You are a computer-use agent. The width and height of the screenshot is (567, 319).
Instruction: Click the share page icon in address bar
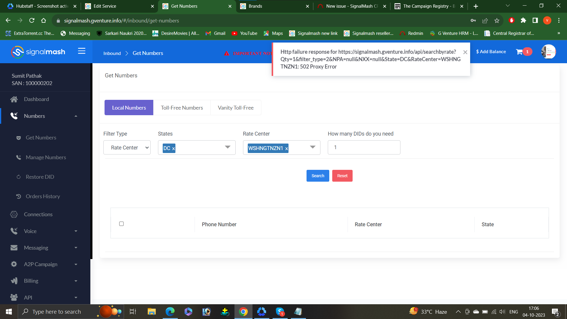point(485,20)
